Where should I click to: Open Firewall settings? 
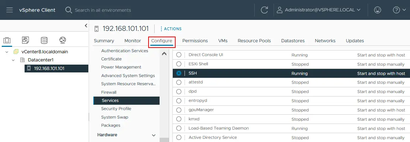click(x=109, y=92)
